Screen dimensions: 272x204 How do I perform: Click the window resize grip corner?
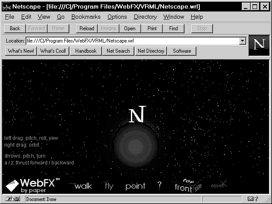[268, 199]
